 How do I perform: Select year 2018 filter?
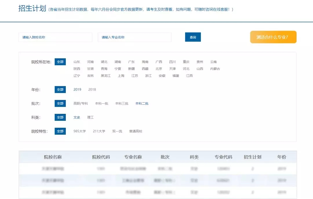click(92, 90)
